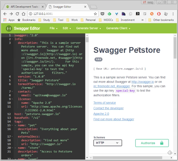
Task: Open the MOOCs bookmarks folder
Action: click(x=106, y=20)
